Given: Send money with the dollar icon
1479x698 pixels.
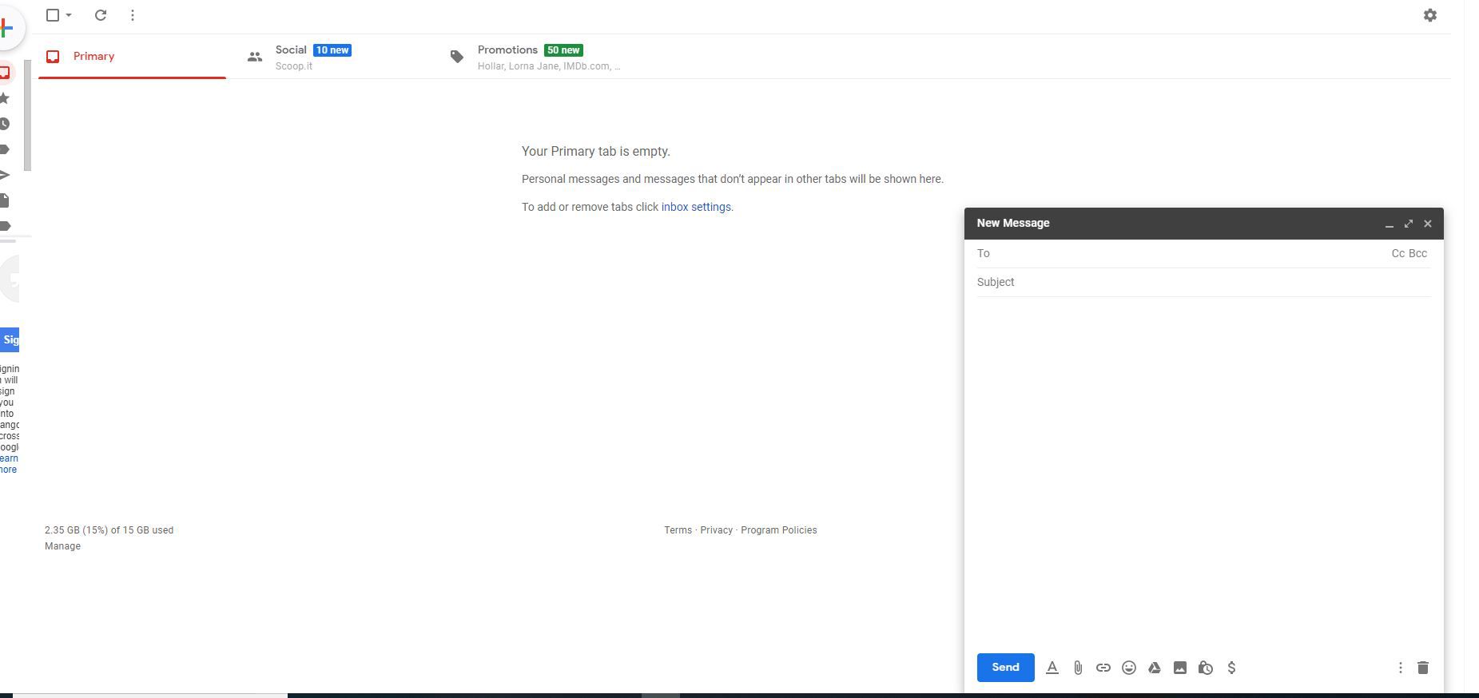Looking at the screenshot, I should coord(1231,668).
